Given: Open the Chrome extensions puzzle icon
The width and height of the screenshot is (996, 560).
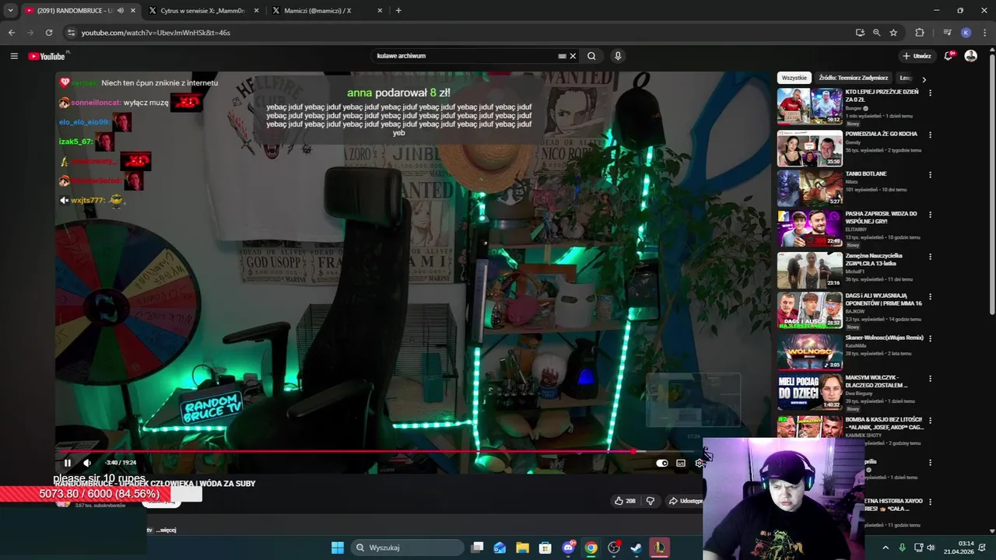Looking at the screenshot, I should [920, 33].
